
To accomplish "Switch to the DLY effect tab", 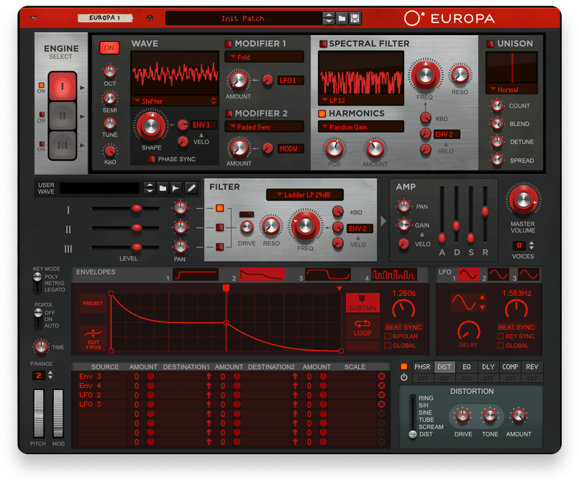I will pos(488,367).
